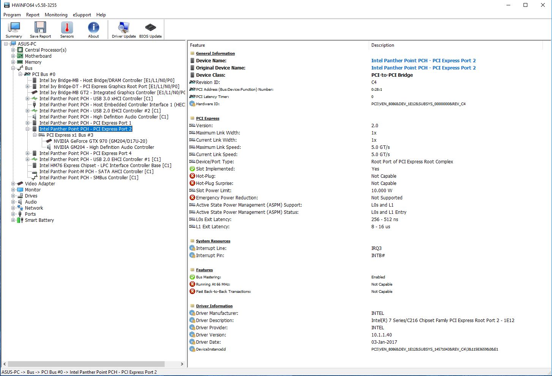Collapse the PCI Express Port 2 node
This screenshot has width=552, height=376.
[x=28, y=129]
